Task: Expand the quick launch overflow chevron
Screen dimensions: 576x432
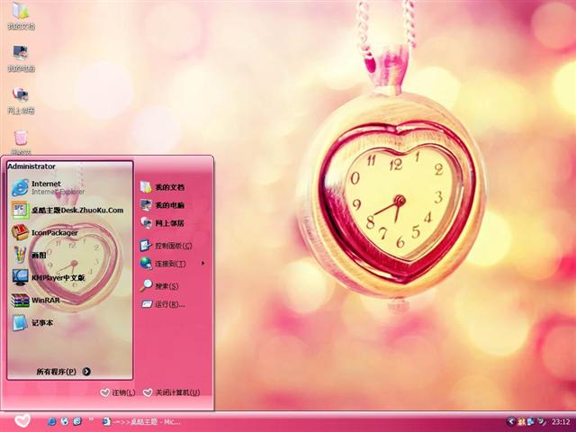Action: (x=90, y=420)
